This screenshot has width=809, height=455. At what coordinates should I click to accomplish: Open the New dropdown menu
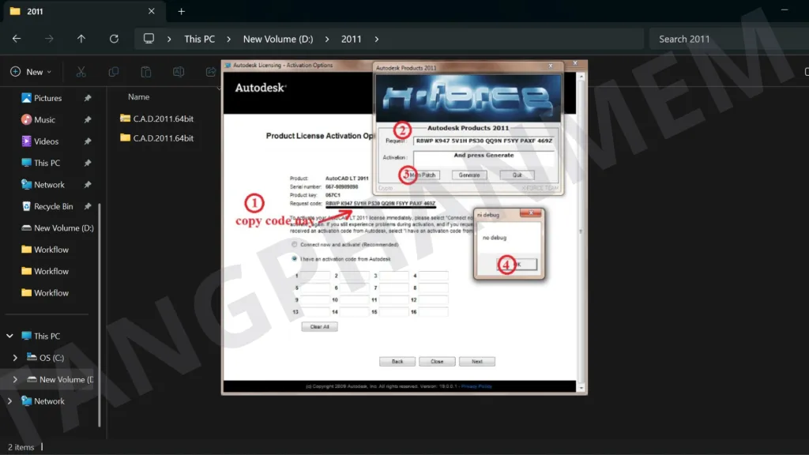pos(31,72)
